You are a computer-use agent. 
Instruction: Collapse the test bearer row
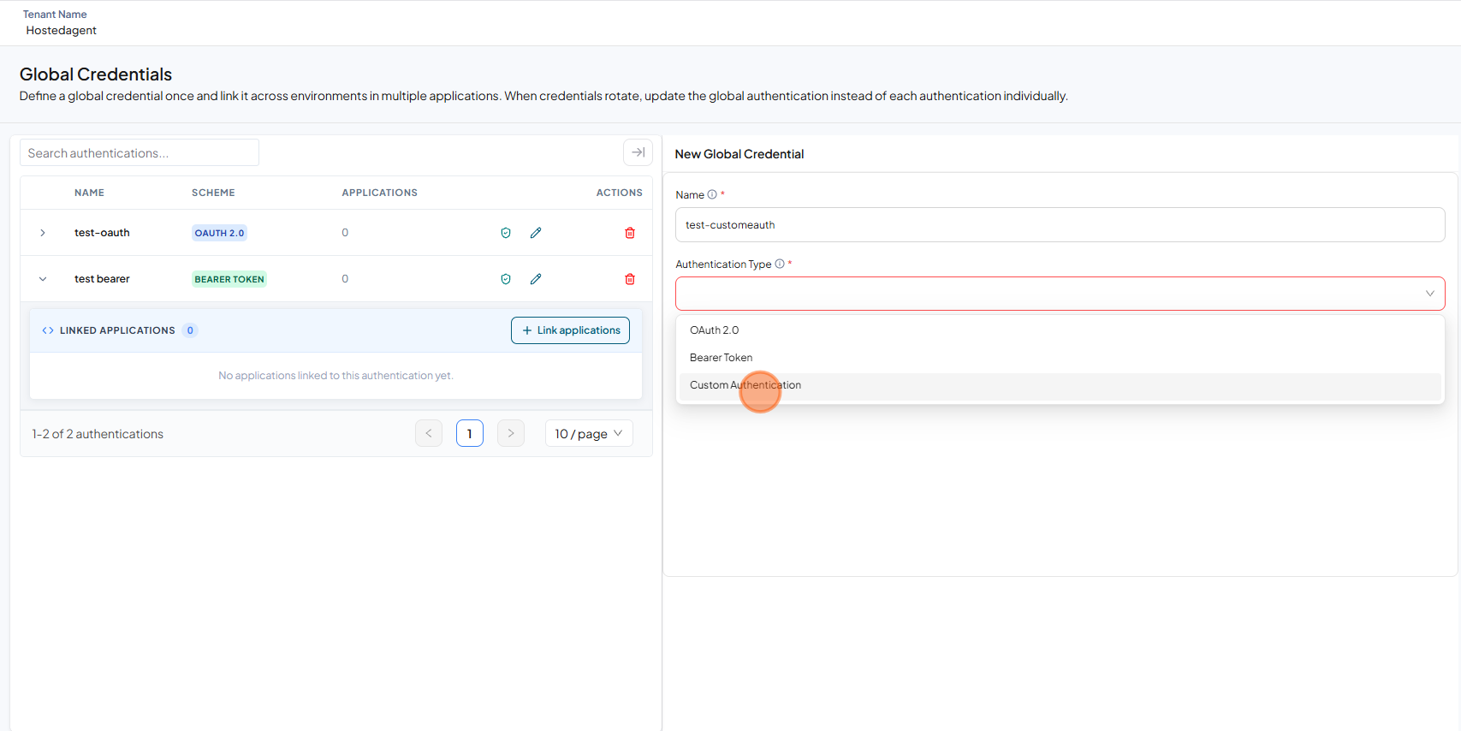pyautogui.click(x=43, y=279)
